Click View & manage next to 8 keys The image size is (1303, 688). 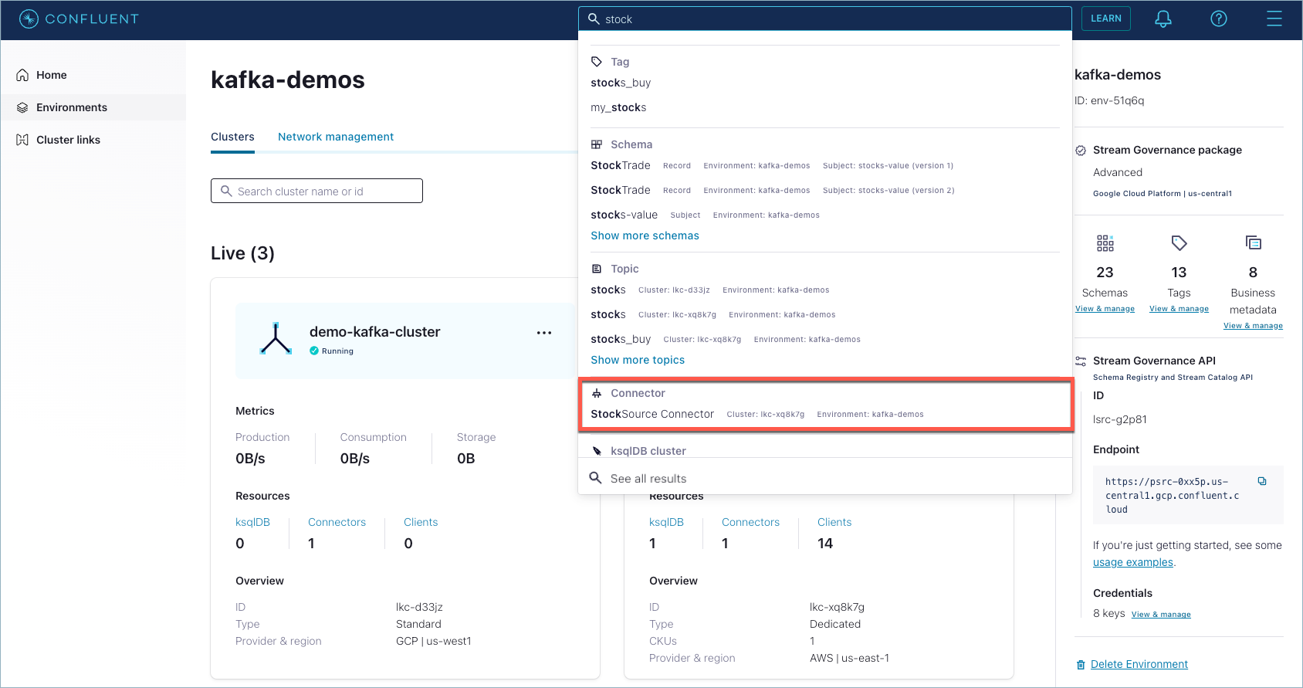[x=1161, y=615]
